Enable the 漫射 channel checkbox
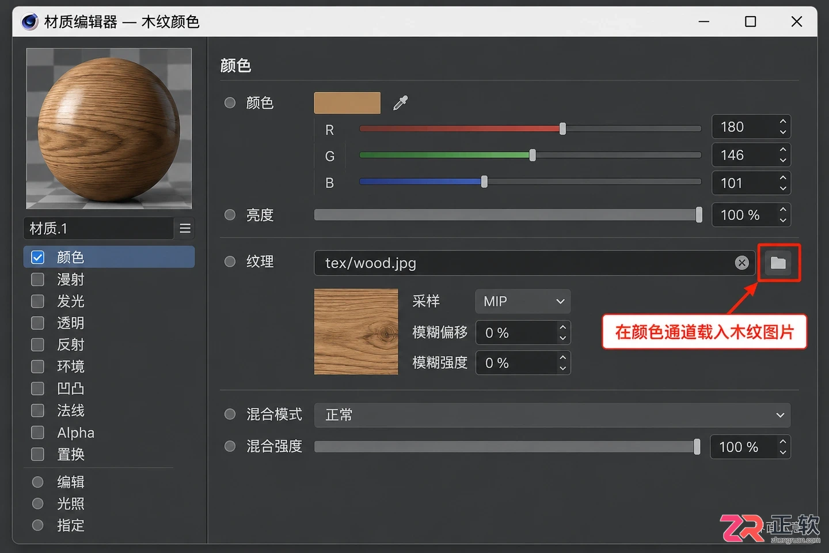Screen dimensions: 829x553 point(37,279)
